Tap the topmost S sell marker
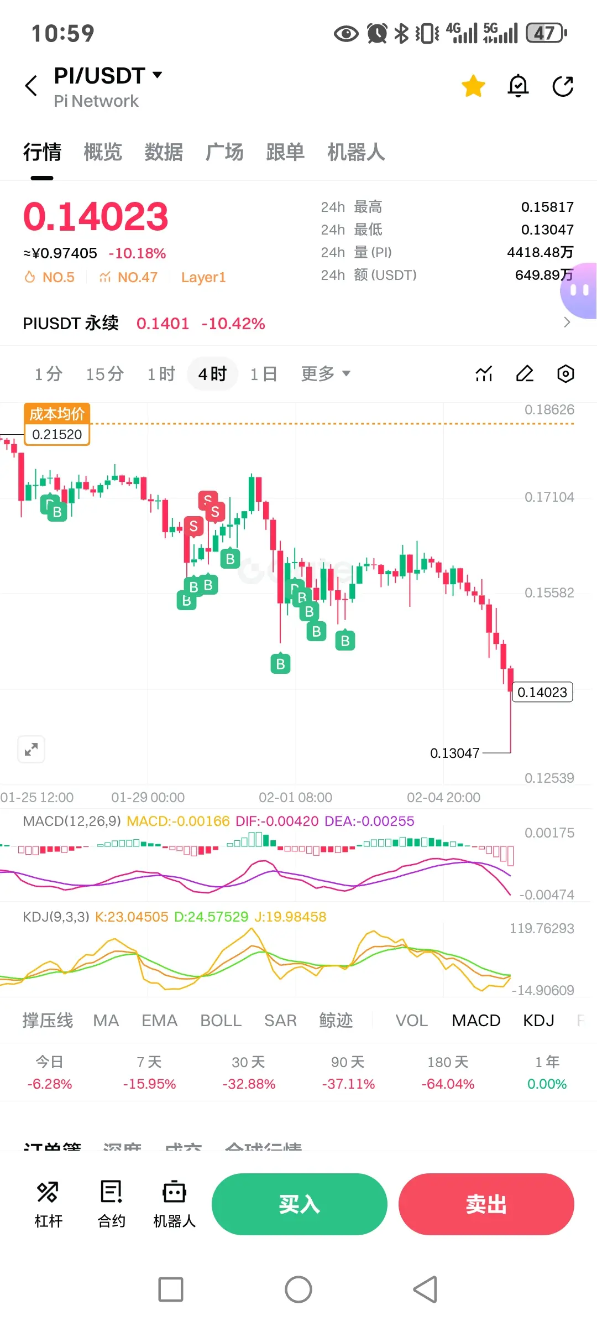This screenshot has width=597, height=1321. click(208, 500)
